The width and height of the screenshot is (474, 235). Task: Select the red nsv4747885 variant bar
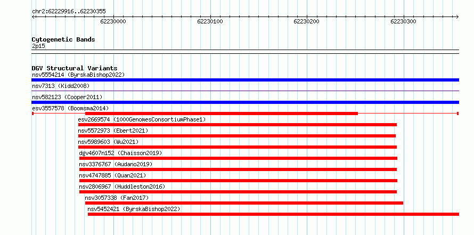tap(238, 181)
